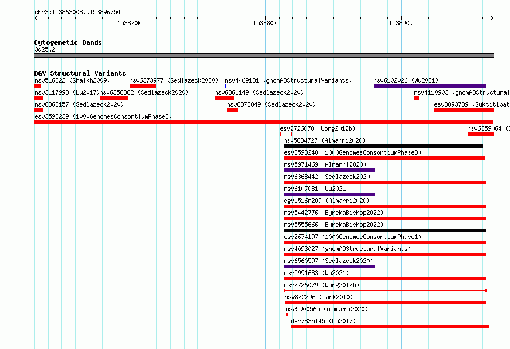Image resolution: width=510 pixels, height=349 pixels.
Task: Click the red bar under nsv516822
Action: coord(38,86)
